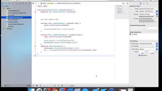Show the Quick Help inspector
This screenshot has width=162, height=91.
point(147,4)
